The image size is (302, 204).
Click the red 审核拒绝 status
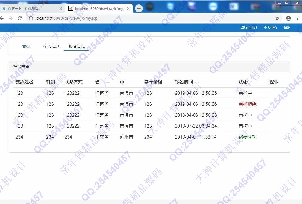[248, 104]
